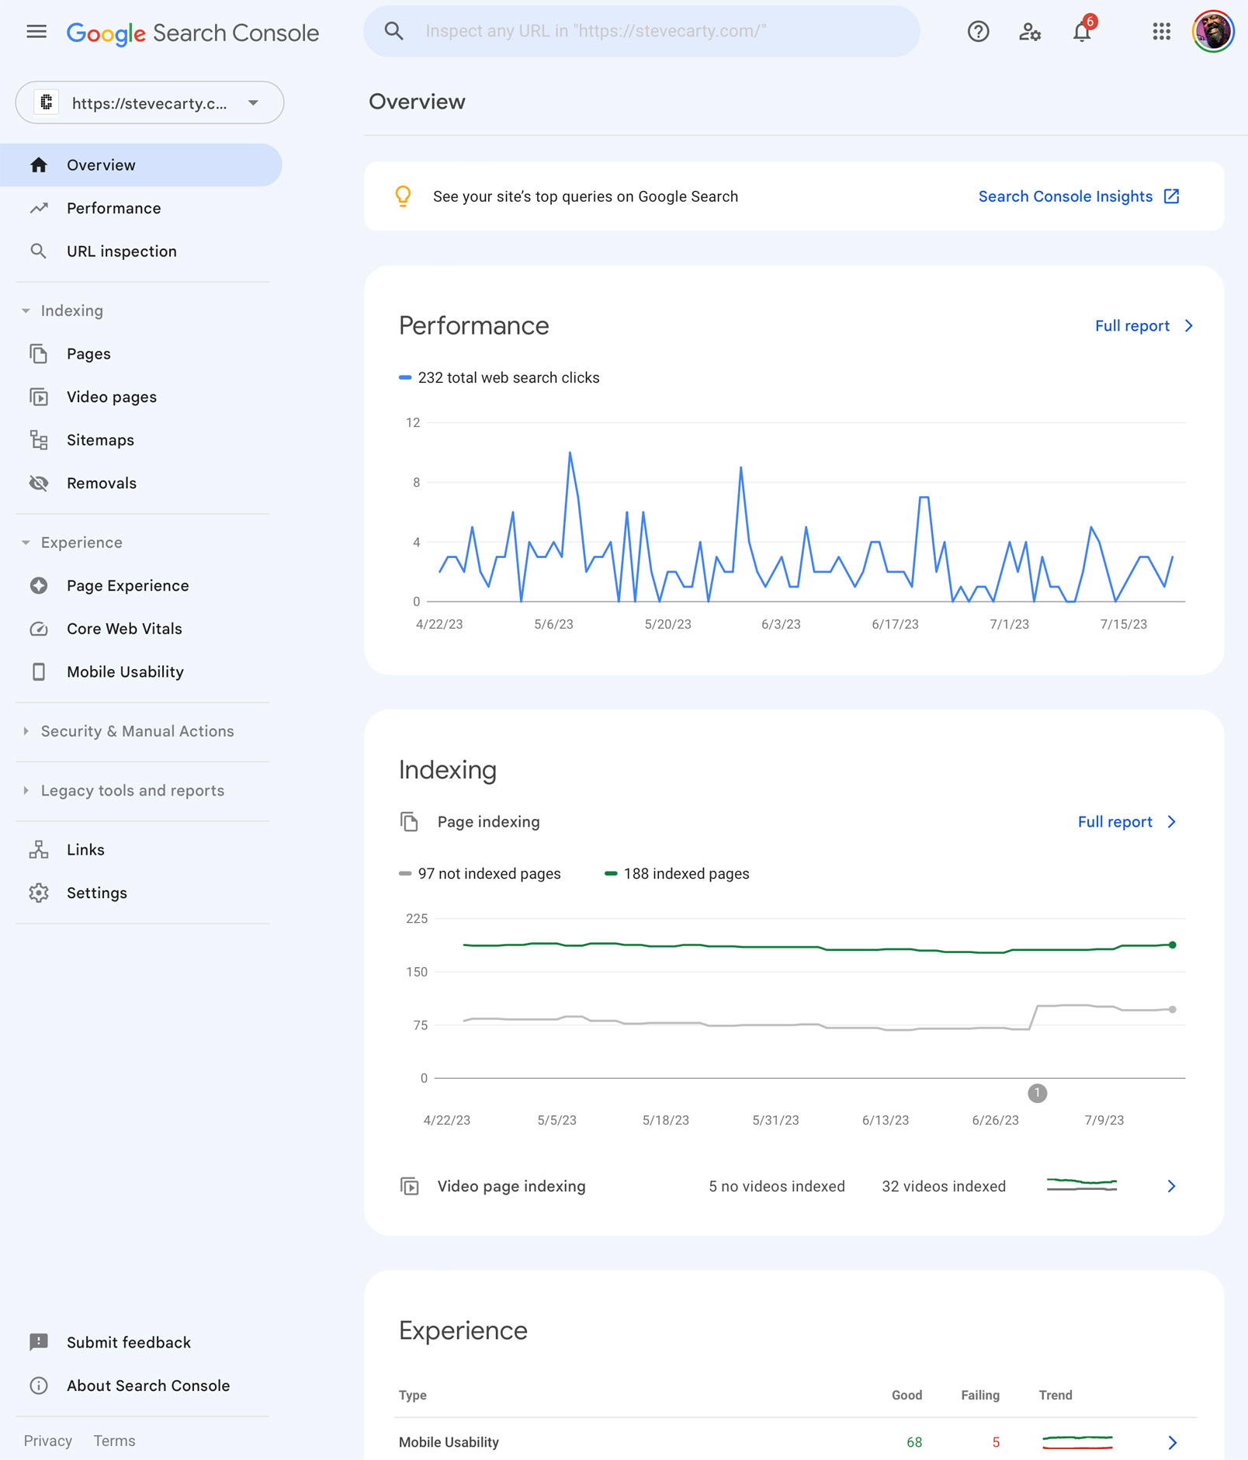This screenshot has width=1248, height=1460.
Task: Click the green indexed pages legend
Action: point(677,874)
